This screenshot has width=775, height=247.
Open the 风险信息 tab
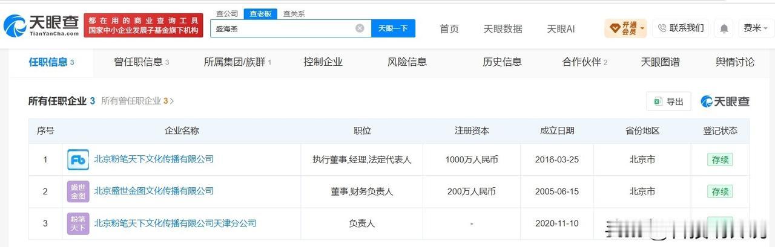click(x=407, y=62)
